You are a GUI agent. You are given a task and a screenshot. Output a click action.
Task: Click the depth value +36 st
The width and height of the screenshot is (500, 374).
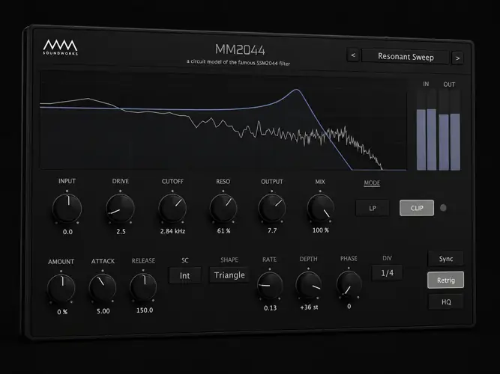(x=309, y=307)
